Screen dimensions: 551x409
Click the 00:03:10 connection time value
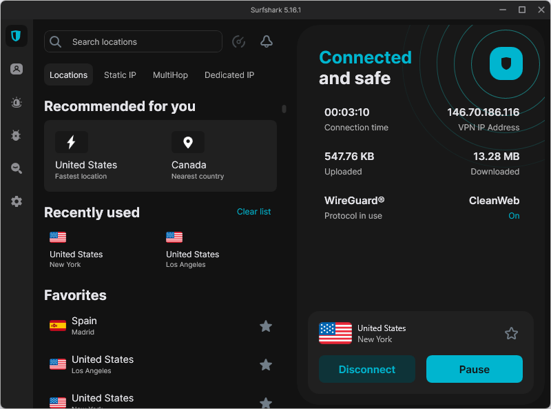[x=347, y=112]
